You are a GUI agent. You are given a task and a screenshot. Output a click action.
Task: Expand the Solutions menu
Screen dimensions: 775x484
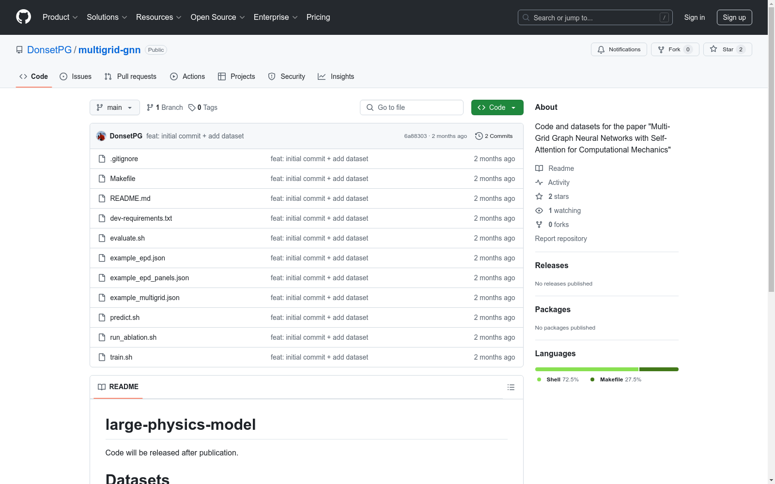point(107,17)
